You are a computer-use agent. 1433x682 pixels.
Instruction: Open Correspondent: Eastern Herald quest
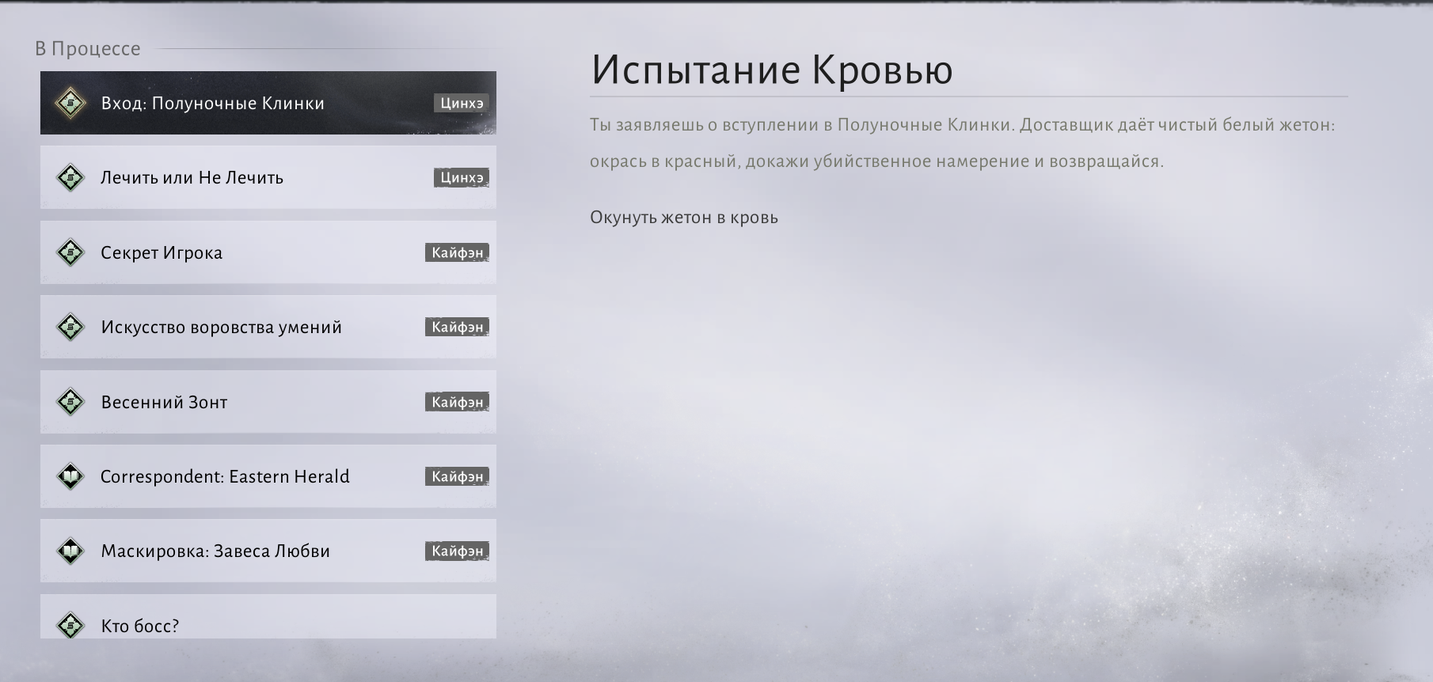click(268, 476)
